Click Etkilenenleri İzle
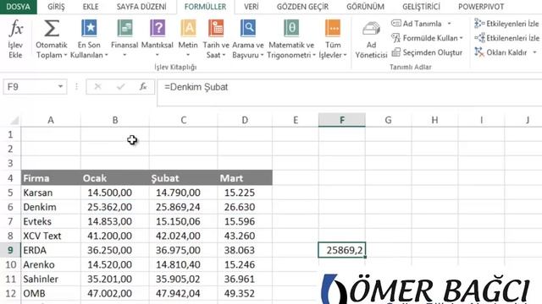 506,38
